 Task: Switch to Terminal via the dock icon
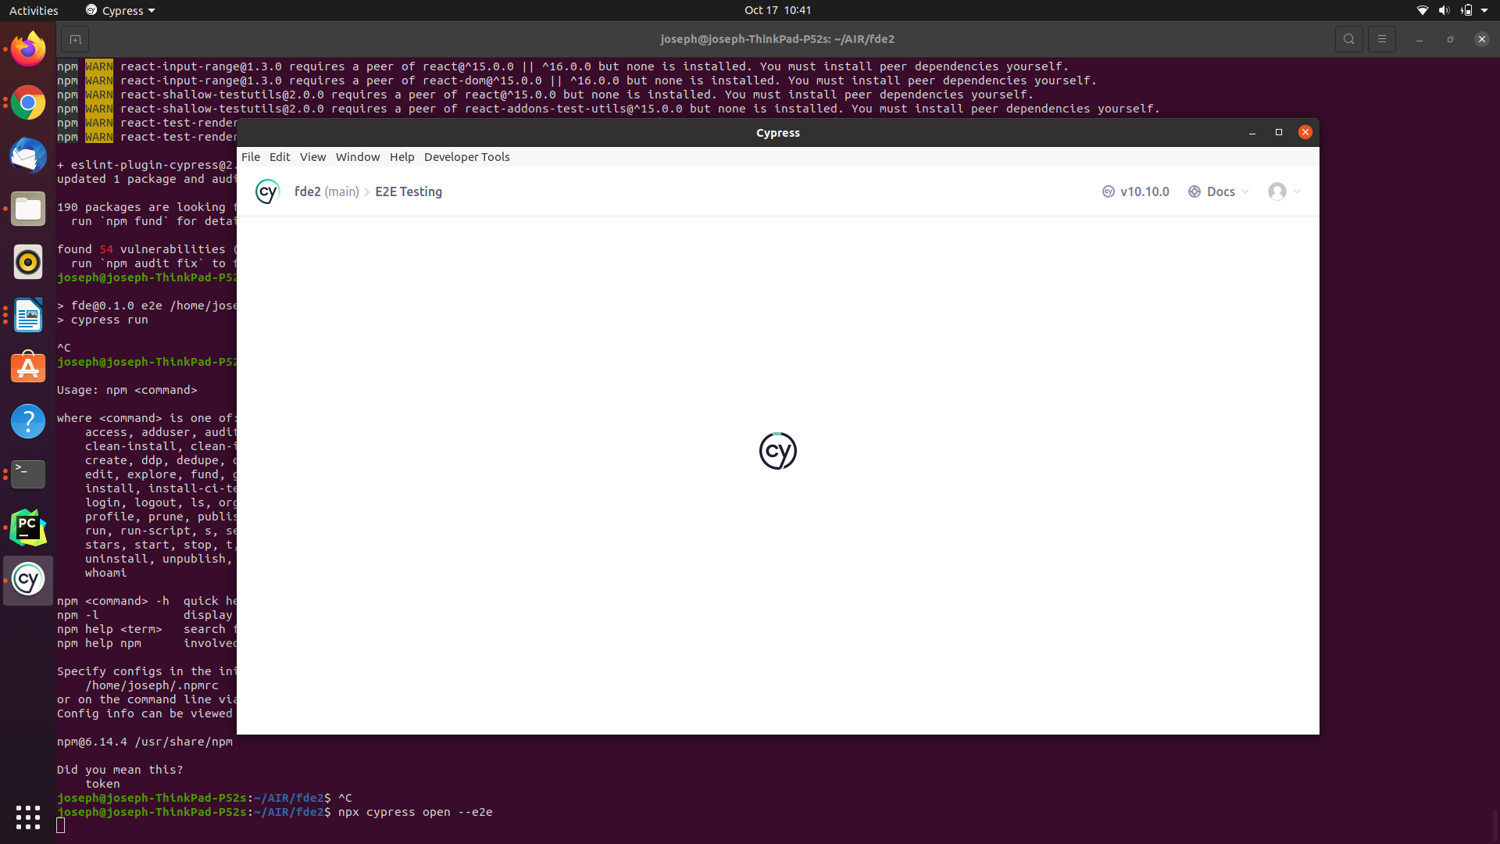28,474
